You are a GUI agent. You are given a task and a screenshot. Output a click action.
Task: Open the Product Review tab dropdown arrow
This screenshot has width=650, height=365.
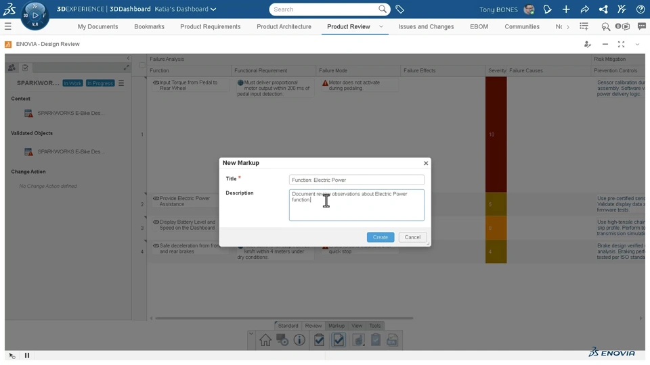pyautogui.click(x=381, y=26)
